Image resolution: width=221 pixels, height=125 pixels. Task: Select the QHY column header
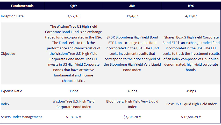pyautogui.click(x=74, y=6)
